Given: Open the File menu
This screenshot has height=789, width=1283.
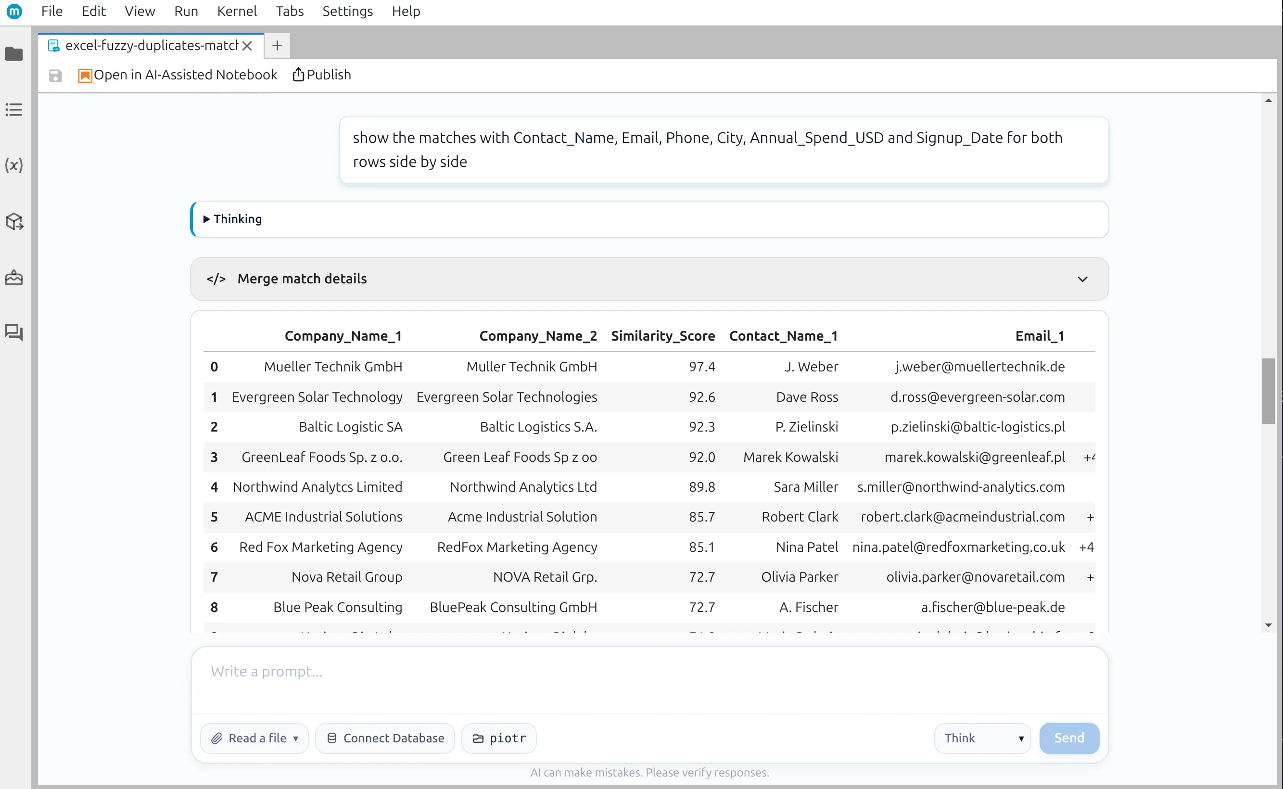Looking at the screenshot, I should (51, 11).
